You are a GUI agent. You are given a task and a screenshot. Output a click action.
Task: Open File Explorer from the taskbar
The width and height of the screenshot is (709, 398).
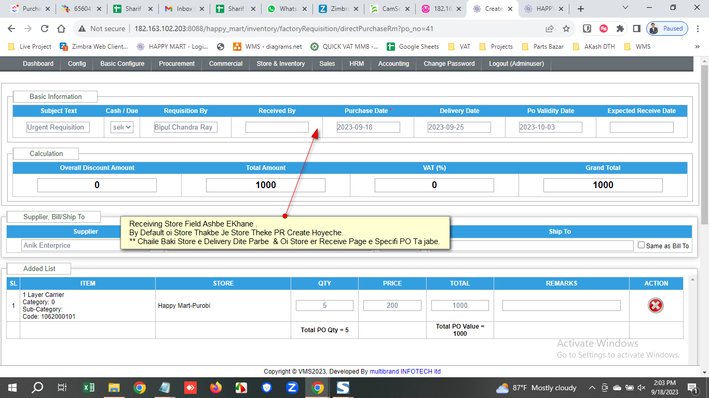click(114, 388)
